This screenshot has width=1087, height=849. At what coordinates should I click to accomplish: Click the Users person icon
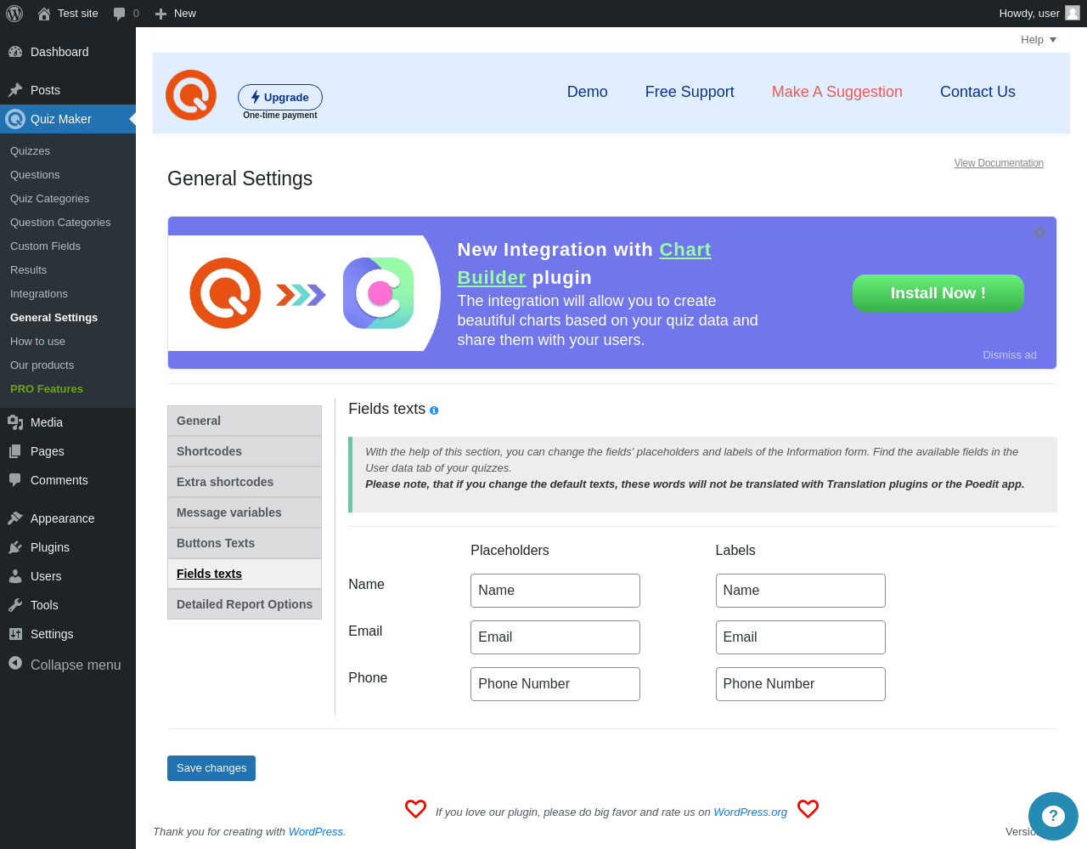[x=15, y=576]
